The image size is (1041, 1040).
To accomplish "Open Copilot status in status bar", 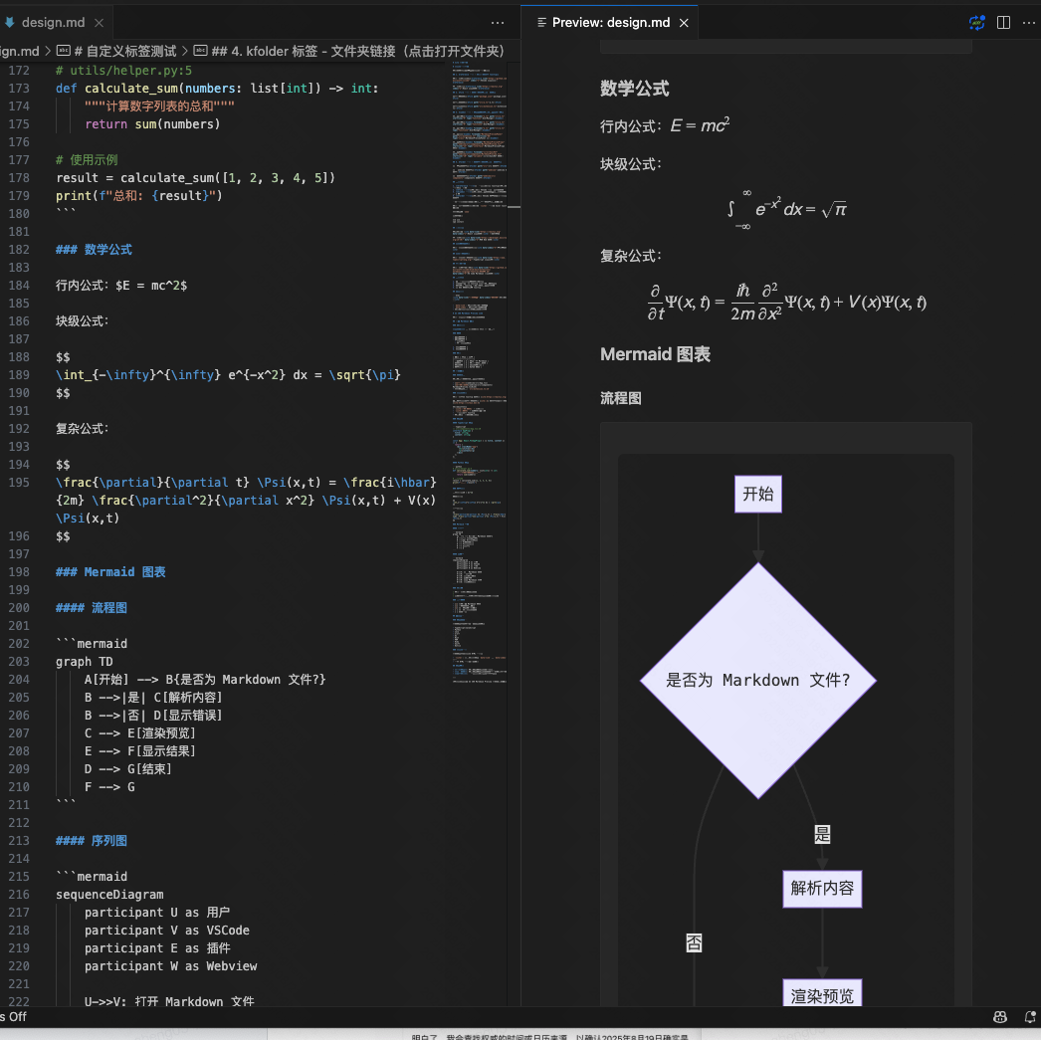I will coord(1000,1017).
